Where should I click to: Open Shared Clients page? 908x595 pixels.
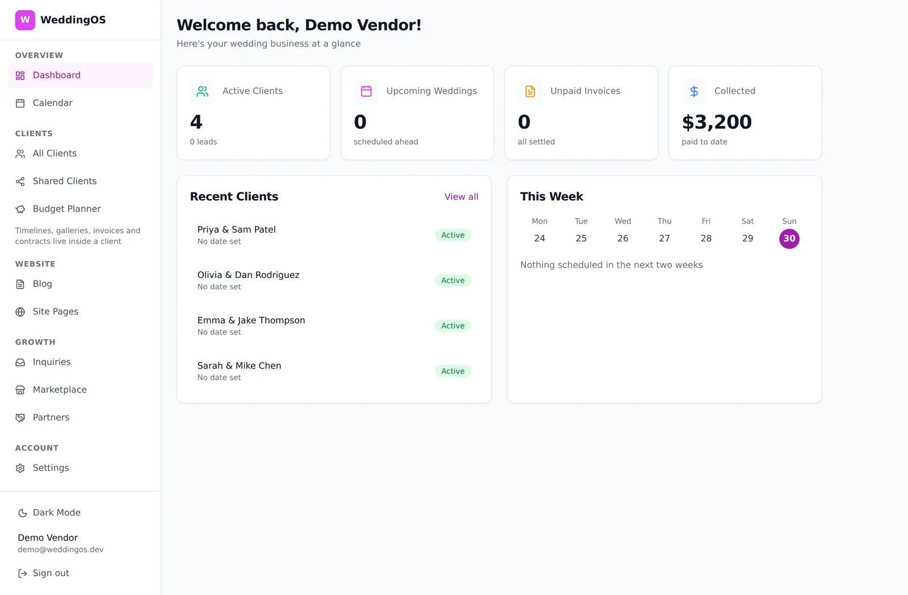[x=81, y=182]
